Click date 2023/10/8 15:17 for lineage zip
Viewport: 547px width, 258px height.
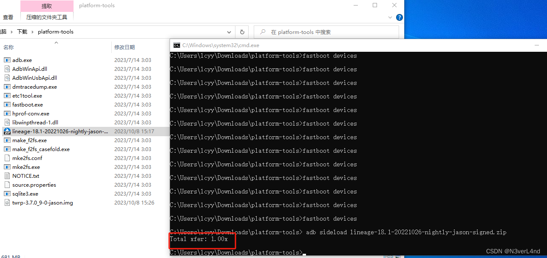click(134, 132)
